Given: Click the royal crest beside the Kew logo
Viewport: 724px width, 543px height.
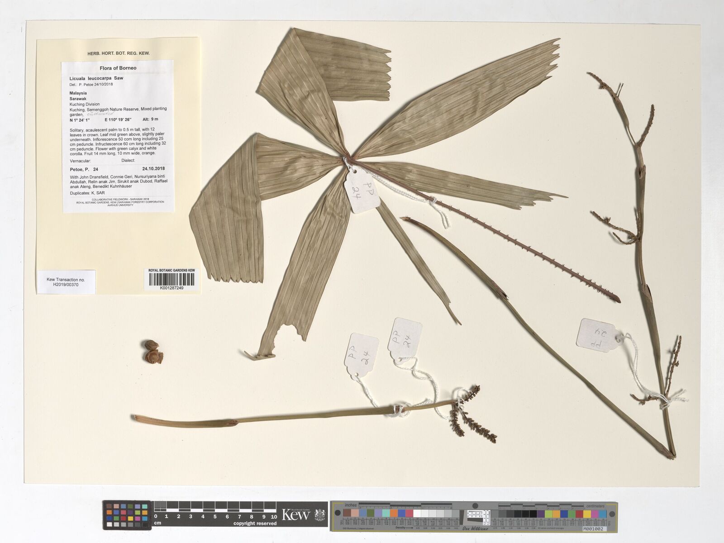Looking at the screenshot, I should click(319, 515).
